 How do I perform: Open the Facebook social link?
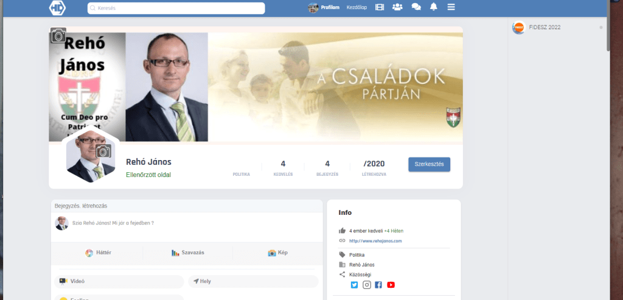point(378,285)
